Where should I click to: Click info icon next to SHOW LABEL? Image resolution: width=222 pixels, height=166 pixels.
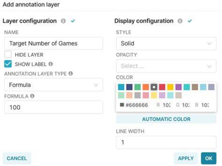(51, 64)
